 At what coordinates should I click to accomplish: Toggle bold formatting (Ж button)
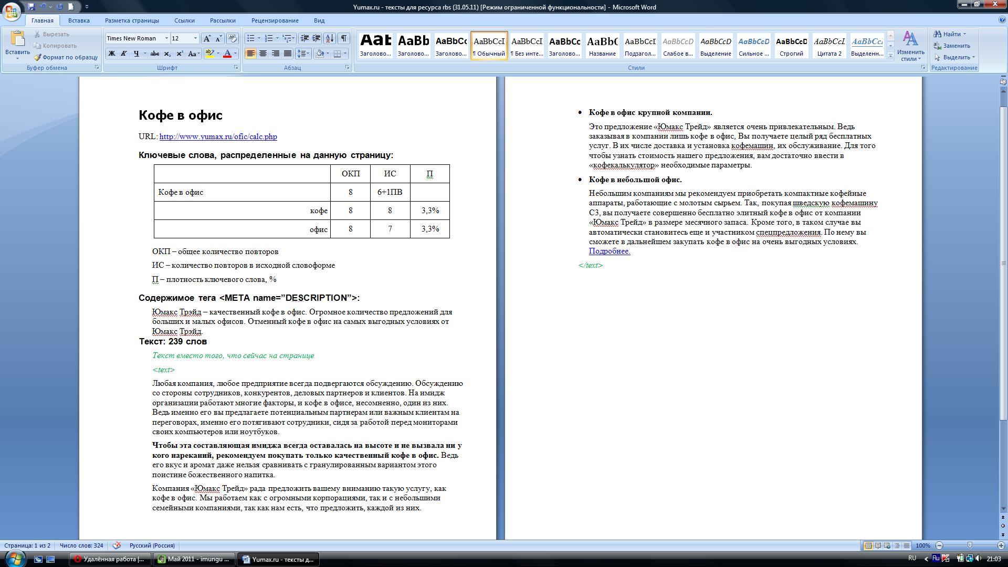(x=111, y=54)
